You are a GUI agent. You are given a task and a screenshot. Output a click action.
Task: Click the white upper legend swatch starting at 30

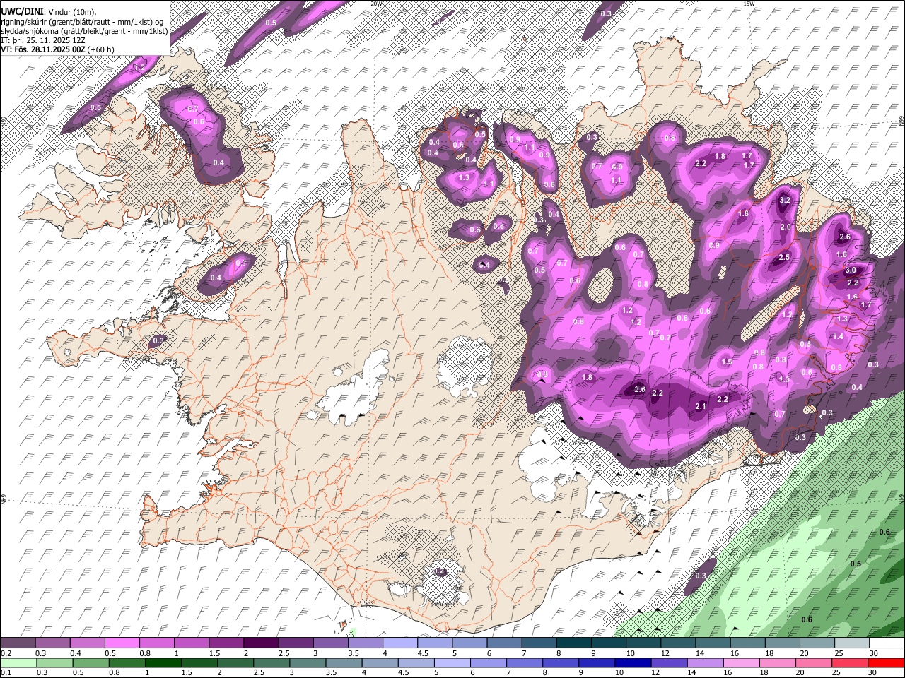click(x=886, y=643)
